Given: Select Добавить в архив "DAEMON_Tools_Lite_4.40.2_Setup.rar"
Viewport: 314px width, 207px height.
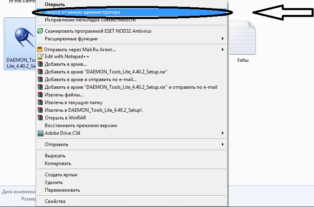Looking at the screenshot, I should (132, 72).
